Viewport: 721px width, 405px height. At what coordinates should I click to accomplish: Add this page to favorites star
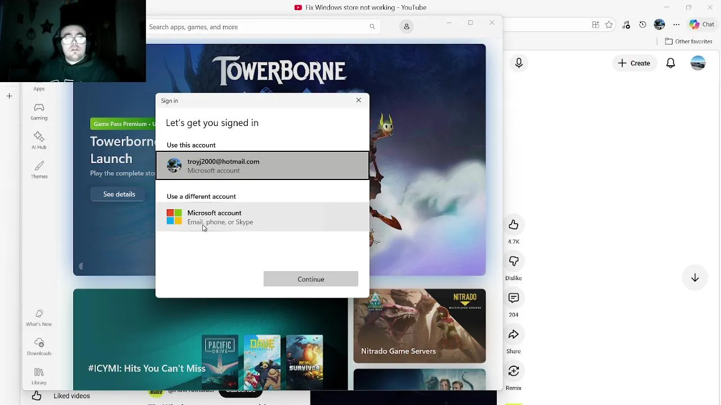click(609, 25)
